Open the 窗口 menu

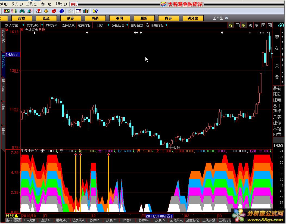tap(46, 4)
